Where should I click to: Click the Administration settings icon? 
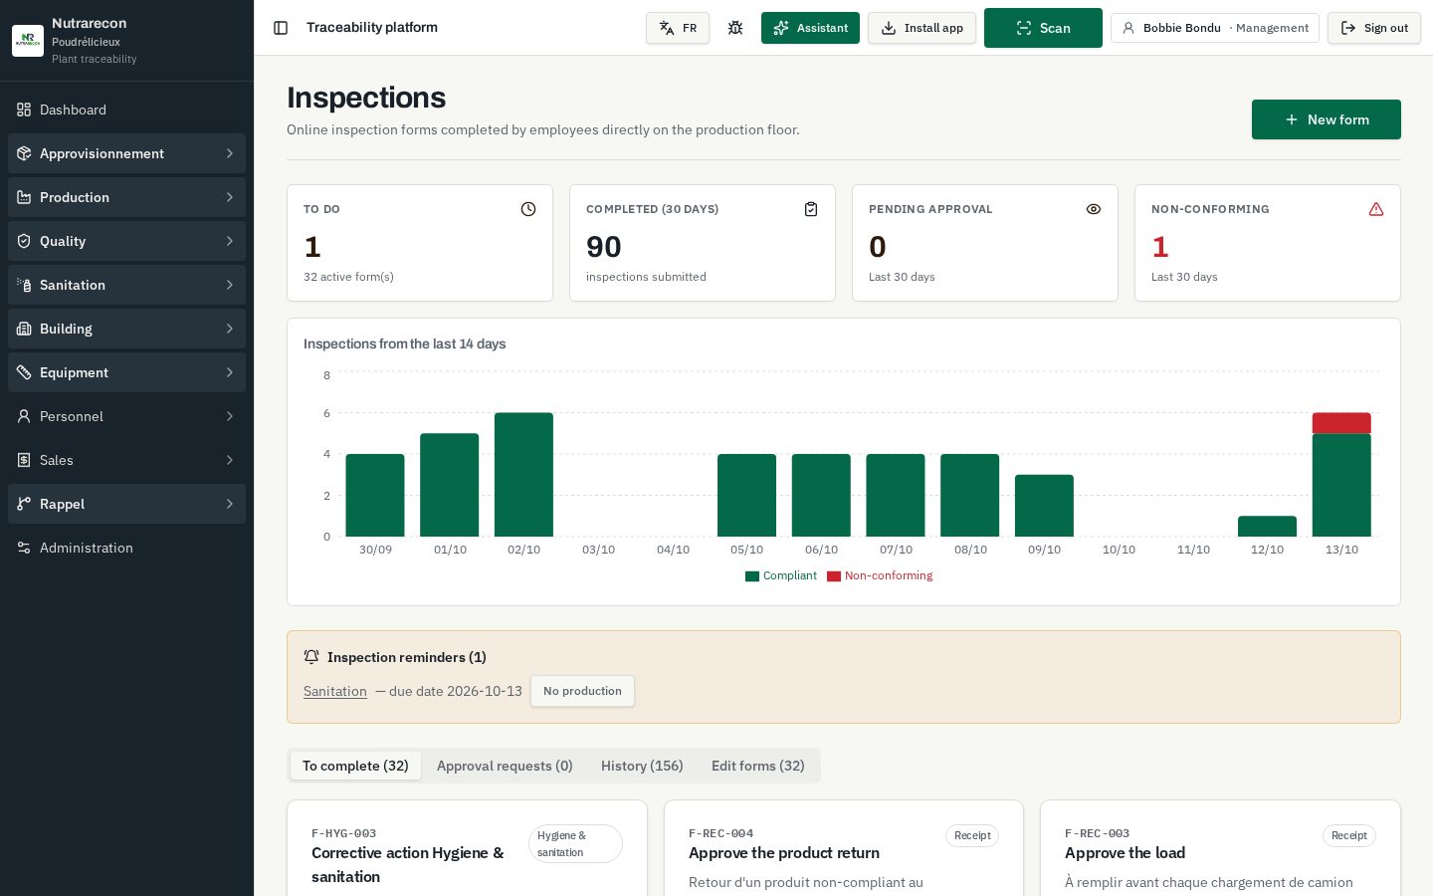click(24, 548)
